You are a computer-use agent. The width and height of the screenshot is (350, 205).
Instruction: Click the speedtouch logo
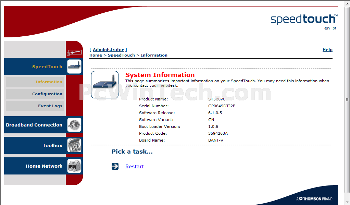(304, 19)
